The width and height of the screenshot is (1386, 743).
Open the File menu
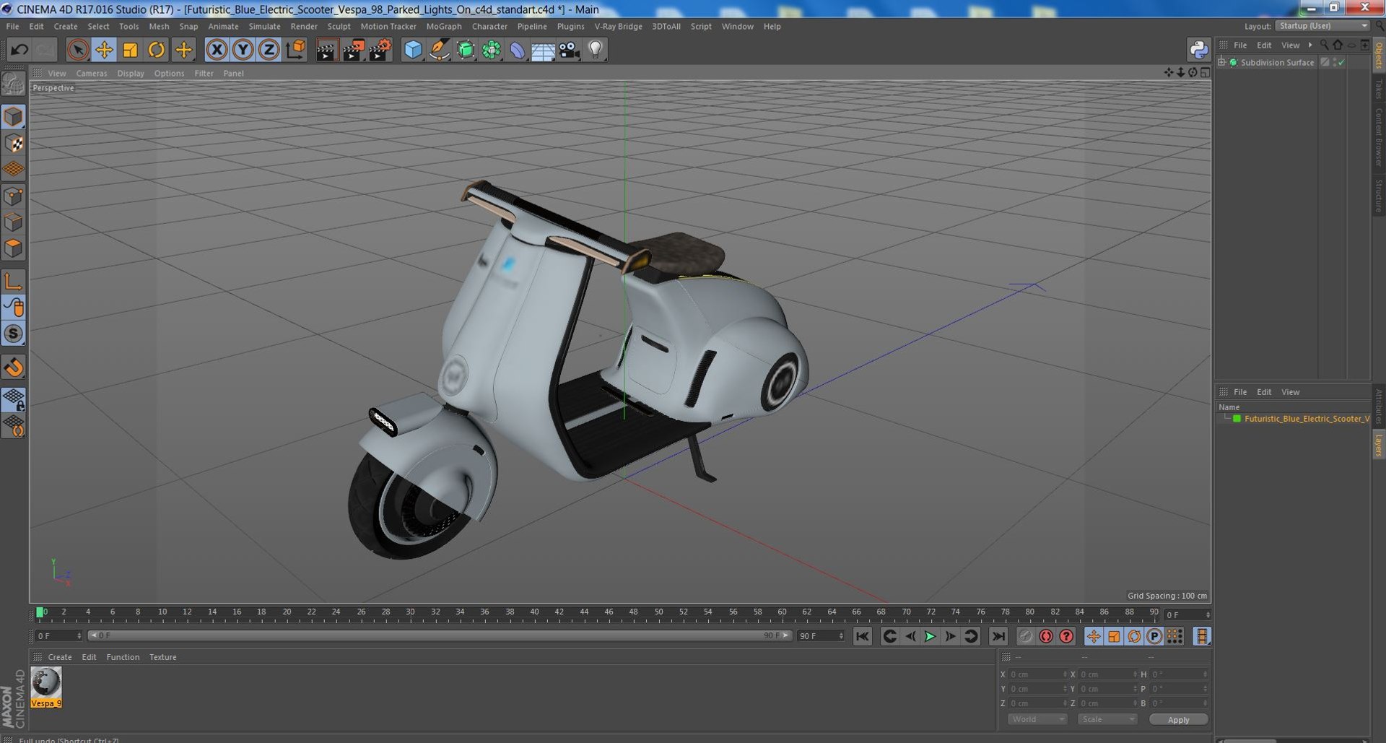(x=12, y=27)
